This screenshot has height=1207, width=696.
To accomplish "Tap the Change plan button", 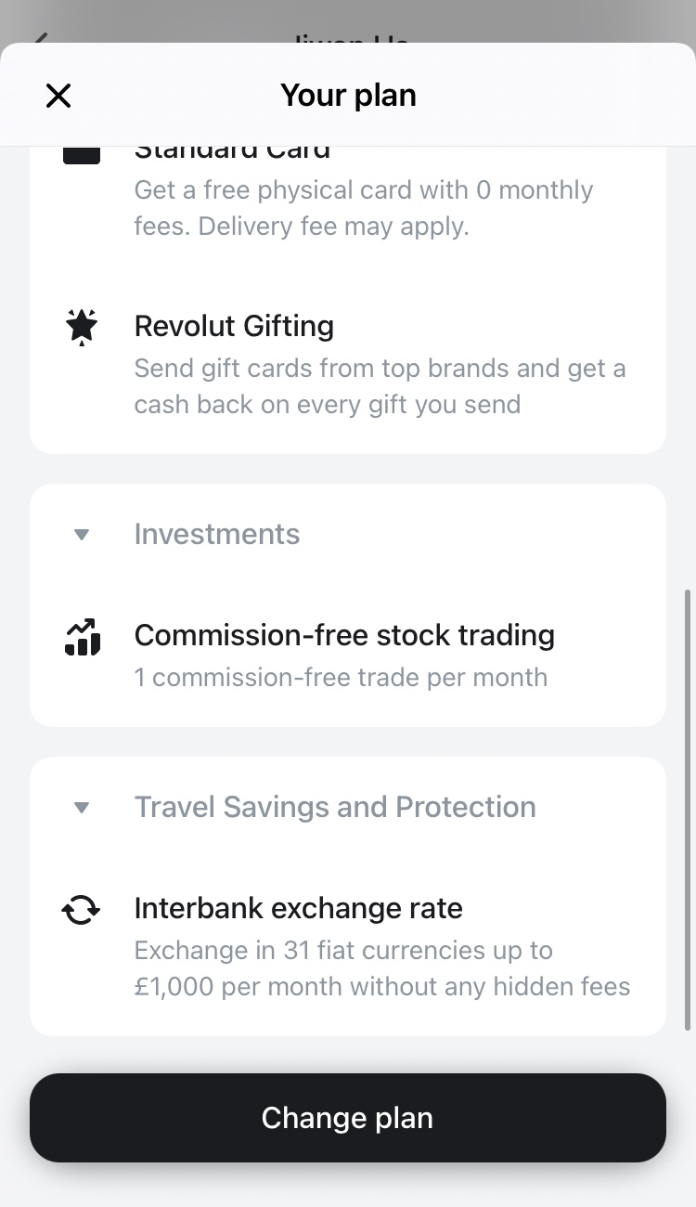I will (x=348, y=1118).
